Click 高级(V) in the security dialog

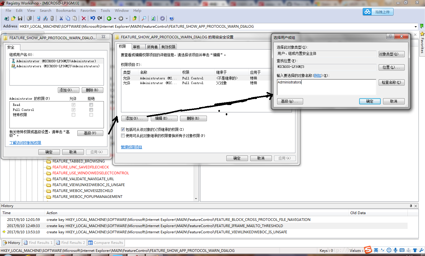click(90, 133)
